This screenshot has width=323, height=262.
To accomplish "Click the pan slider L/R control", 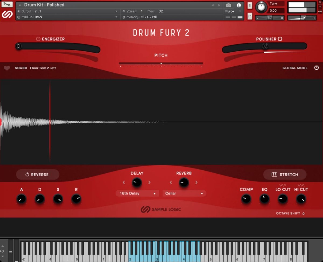I will tap(270, 18).
